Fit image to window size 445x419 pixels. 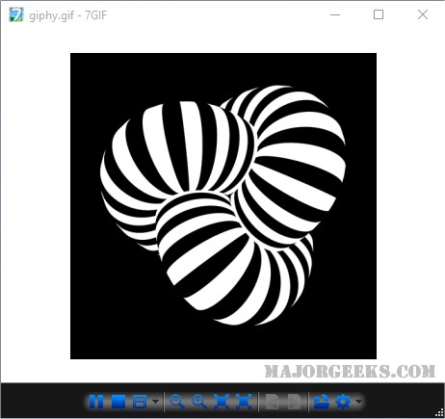click(222, 402)
